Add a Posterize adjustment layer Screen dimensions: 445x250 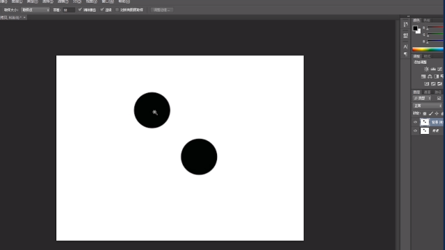coord(433,83)
